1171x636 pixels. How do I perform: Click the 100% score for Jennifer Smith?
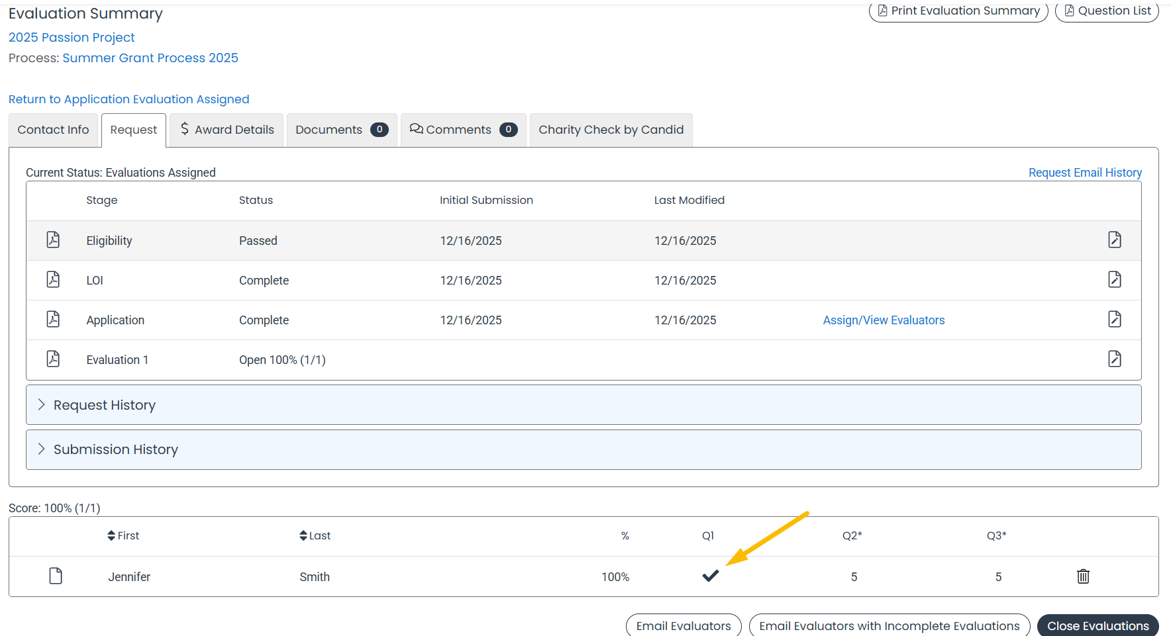click(615, 576)
